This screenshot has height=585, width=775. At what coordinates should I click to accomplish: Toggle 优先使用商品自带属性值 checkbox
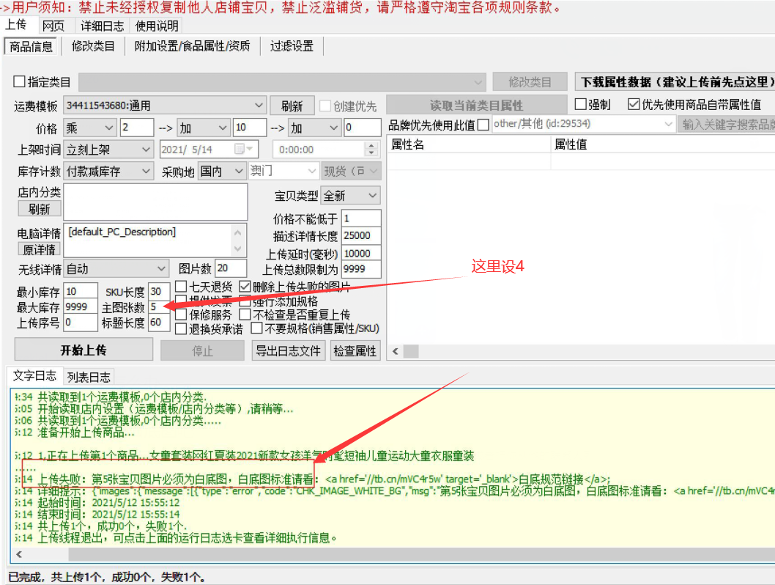(x=634, y=104)
